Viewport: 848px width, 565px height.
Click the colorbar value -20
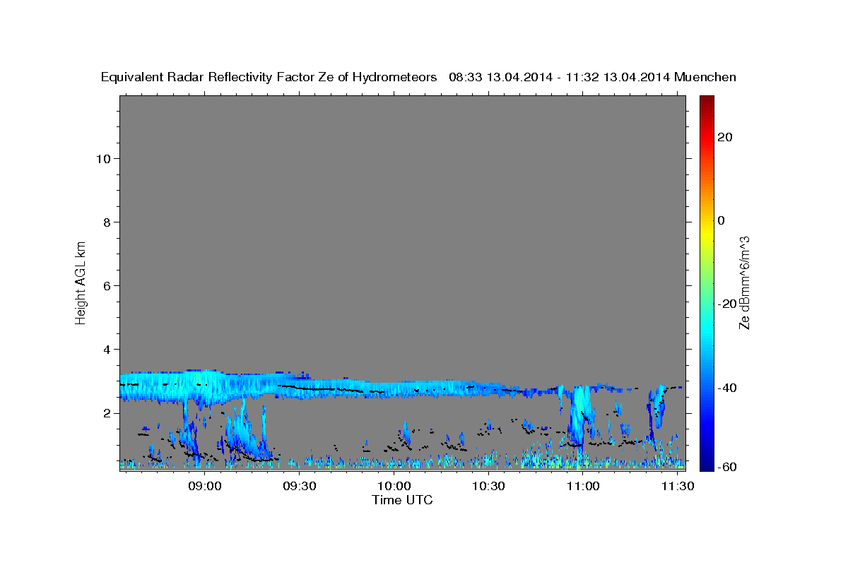click(x=727, y=304)
